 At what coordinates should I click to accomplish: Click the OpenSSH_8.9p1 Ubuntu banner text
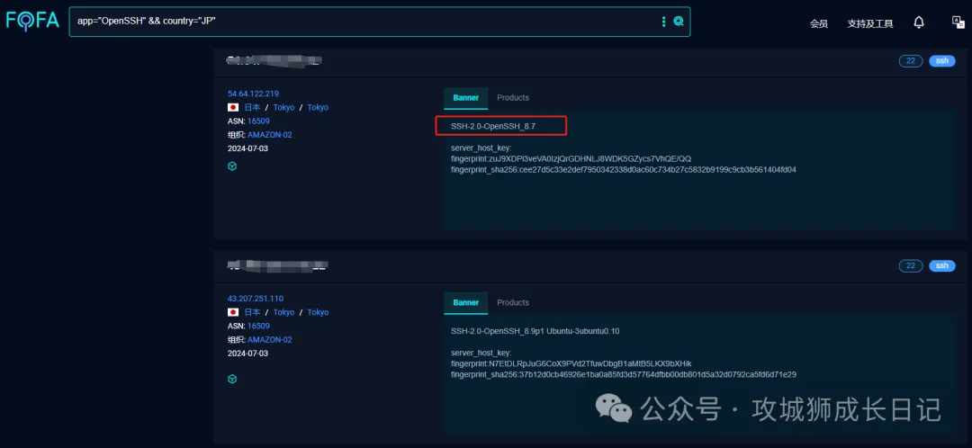tap(535, 331)
